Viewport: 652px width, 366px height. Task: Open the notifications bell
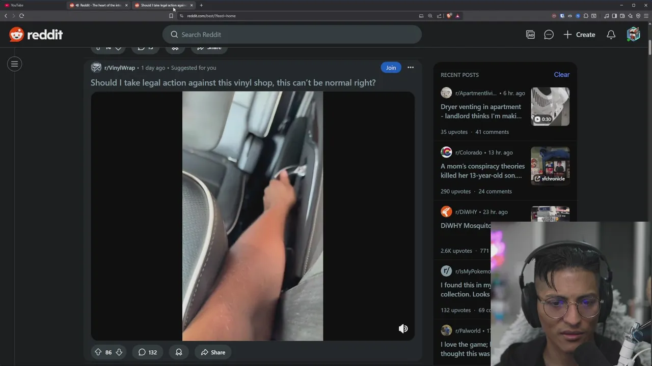611,35
